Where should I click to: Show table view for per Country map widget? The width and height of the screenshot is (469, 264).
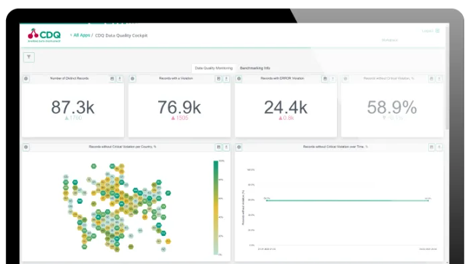[218, 147]
